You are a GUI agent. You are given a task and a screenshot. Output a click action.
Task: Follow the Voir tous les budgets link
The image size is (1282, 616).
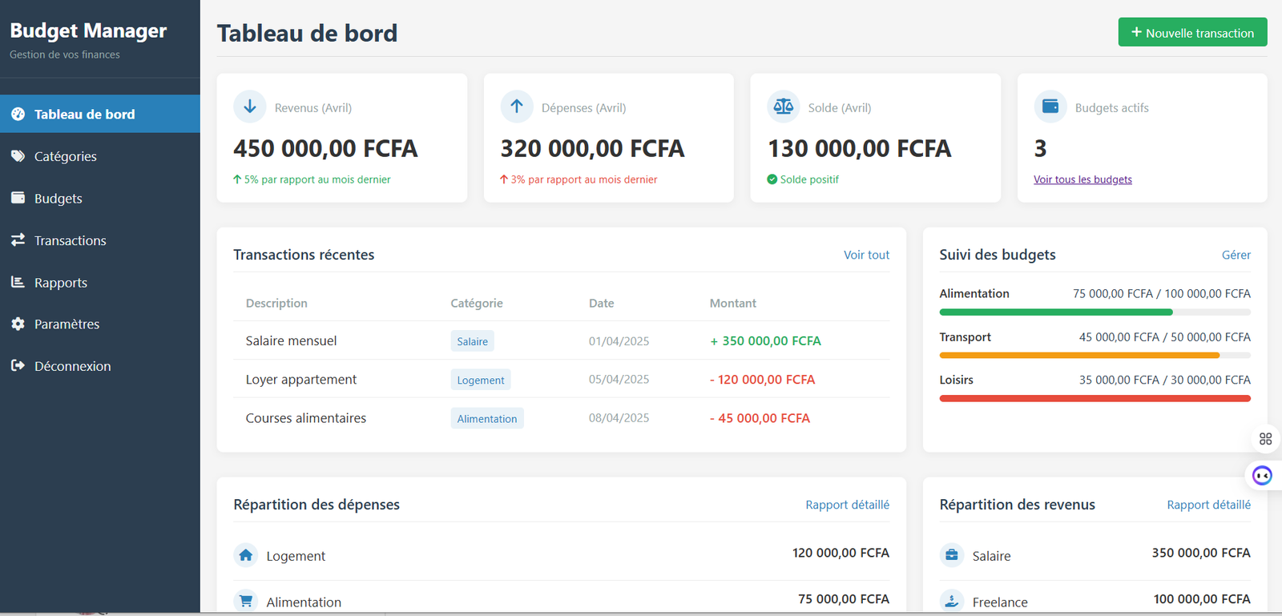[1082, 179]
